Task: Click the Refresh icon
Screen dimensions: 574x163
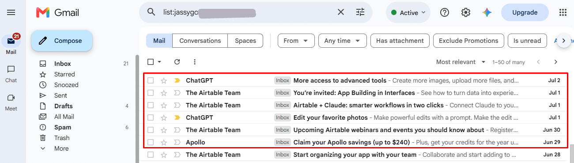Action: (177, 62)
